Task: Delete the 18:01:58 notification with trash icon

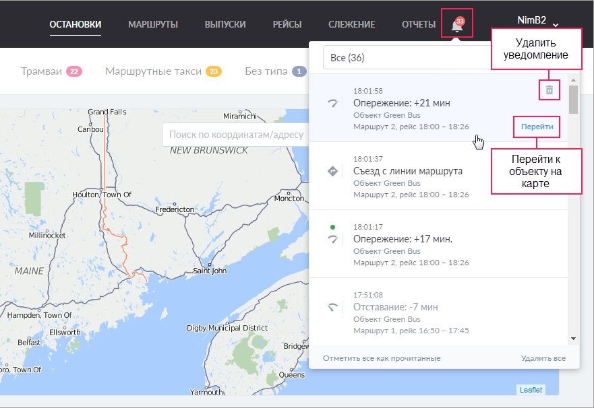Action: pyautogui.click(x=550, y=90)
